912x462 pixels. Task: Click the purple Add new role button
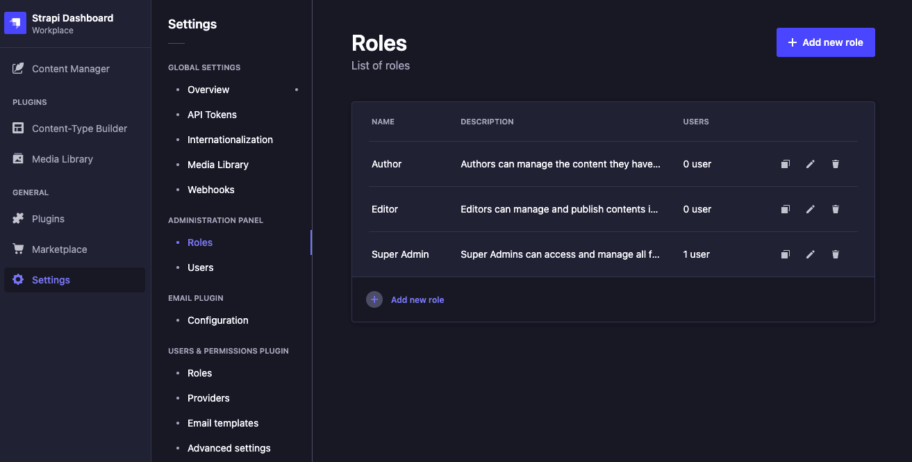pos(826,42)
